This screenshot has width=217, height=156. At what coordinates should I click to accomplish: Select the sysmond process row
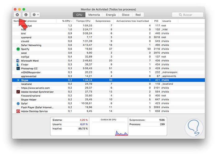pos(108,37)
